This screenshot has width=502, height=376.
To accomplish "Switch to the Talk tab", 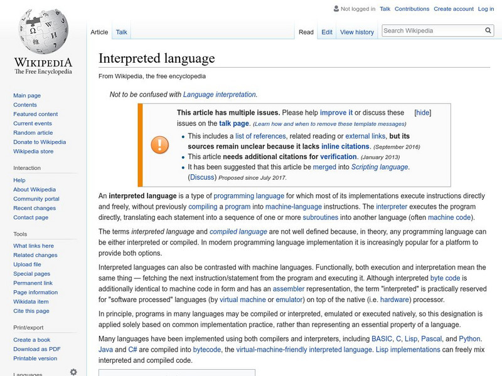I will click(122, 31).
